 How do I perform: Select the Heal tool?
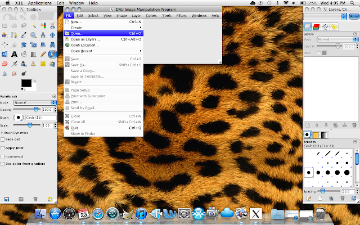coord(43,64)
